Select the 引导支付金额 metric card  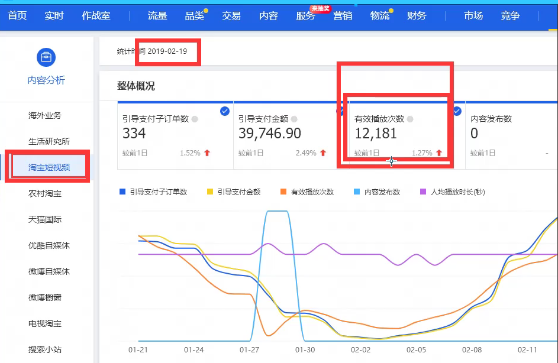pos(291,136)
